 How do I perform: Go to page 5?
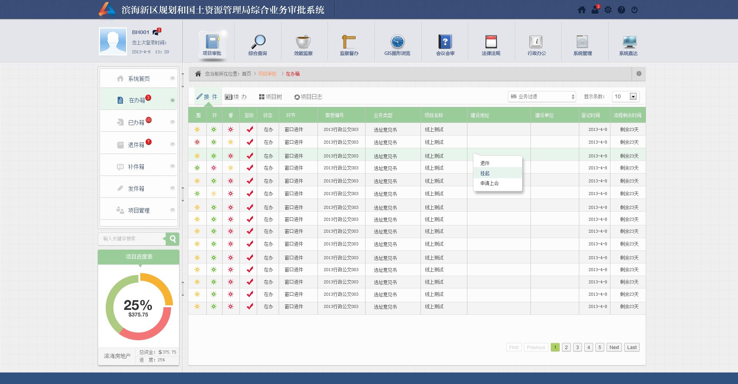(x=600, y=348)
